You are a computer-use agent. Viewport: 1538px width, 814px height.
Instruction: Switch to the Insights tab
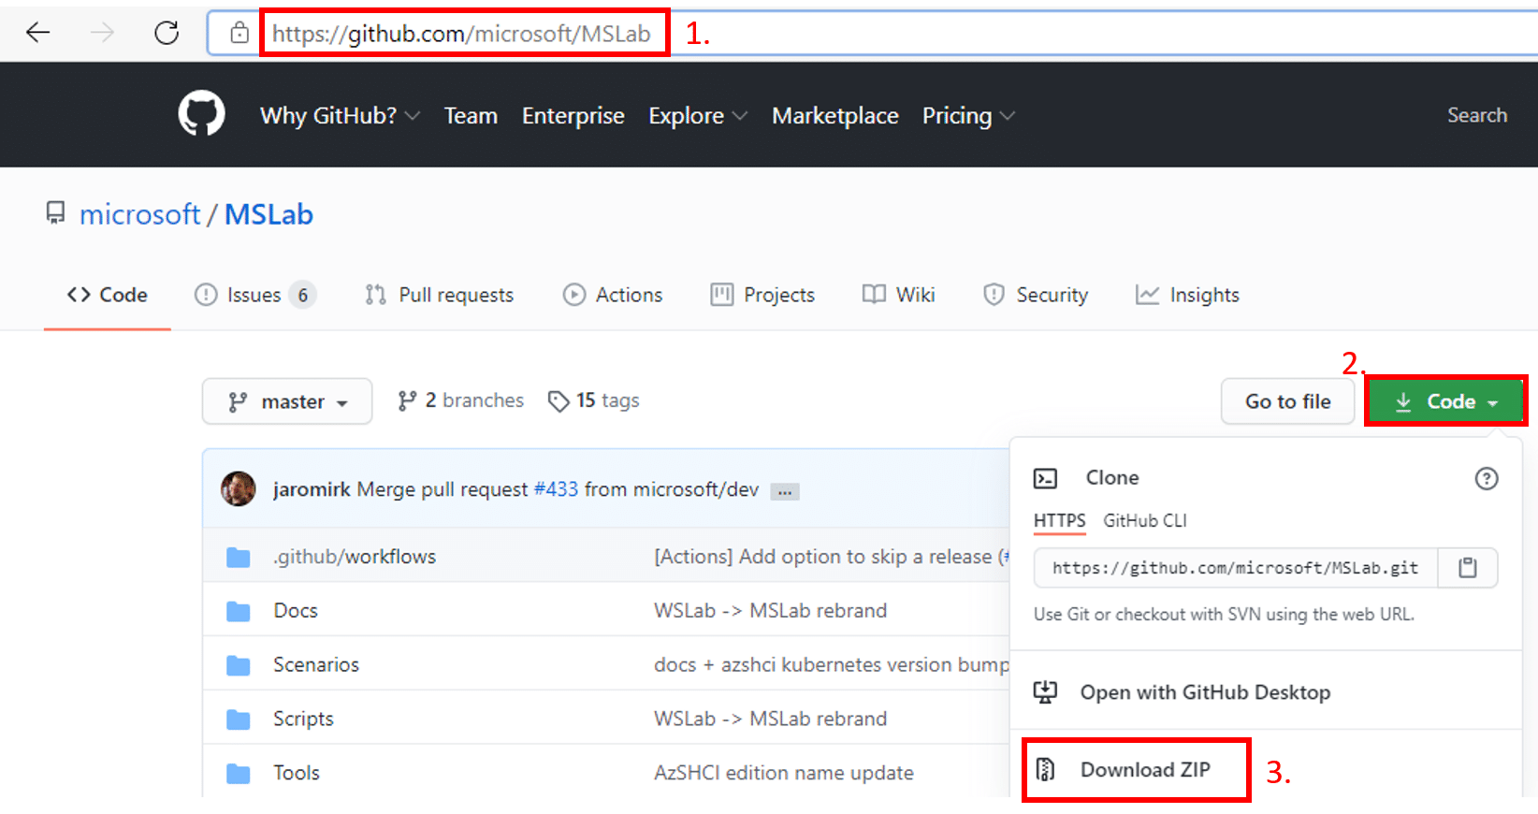(x=1187, y=295)
